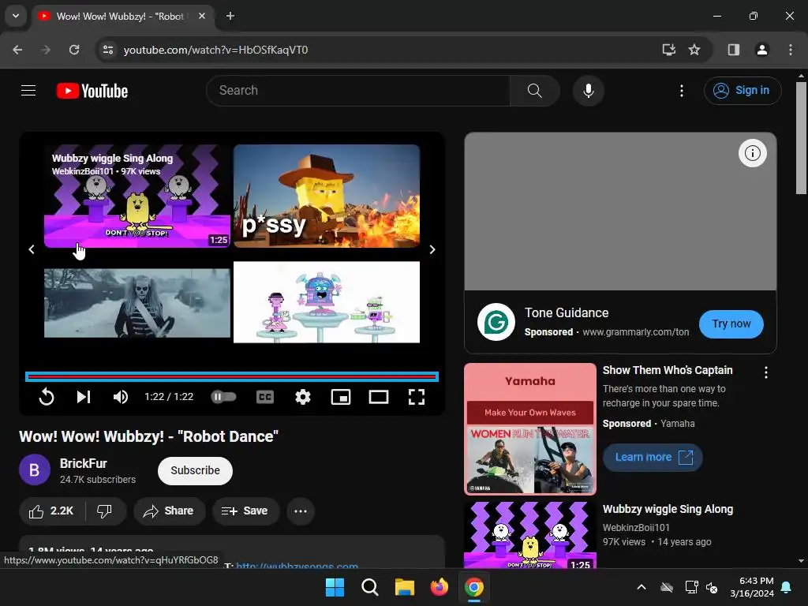This screenshot has height=606, width=808.
Task: Open the Windows Start menu
Action: click(x=335, y=587)
